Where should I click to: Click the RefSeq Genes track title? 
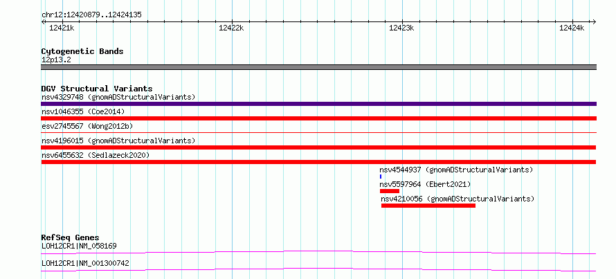click(x=70, y=237)
